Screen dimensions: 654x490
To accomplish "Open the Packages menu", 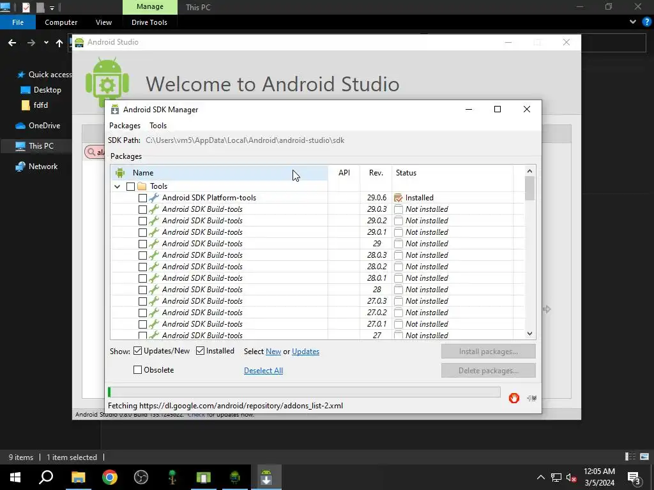I will (125, 126).
